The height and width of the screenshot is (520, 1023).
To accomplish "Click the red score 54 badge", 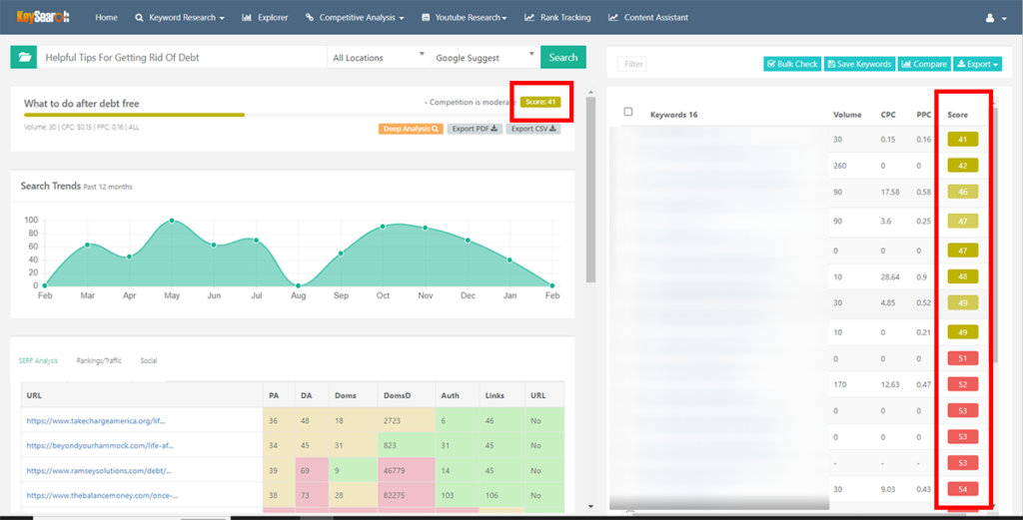I will pos(962,489).
